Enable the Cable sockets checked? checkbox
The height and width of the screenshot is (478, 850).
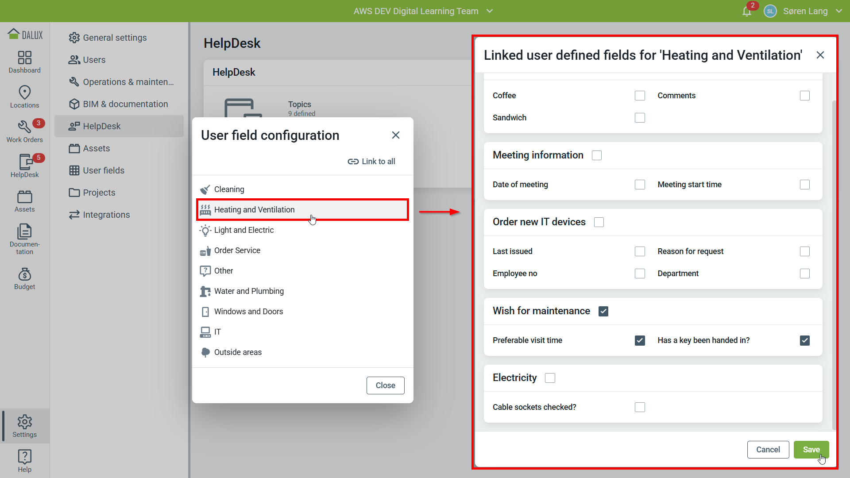pos(640,407)
